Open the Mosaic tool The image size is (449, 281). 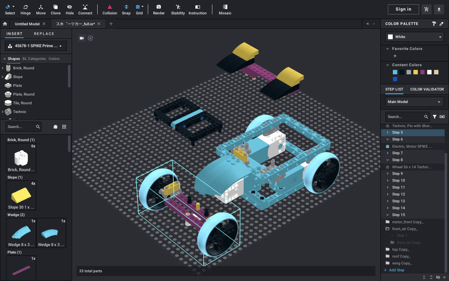225,9
